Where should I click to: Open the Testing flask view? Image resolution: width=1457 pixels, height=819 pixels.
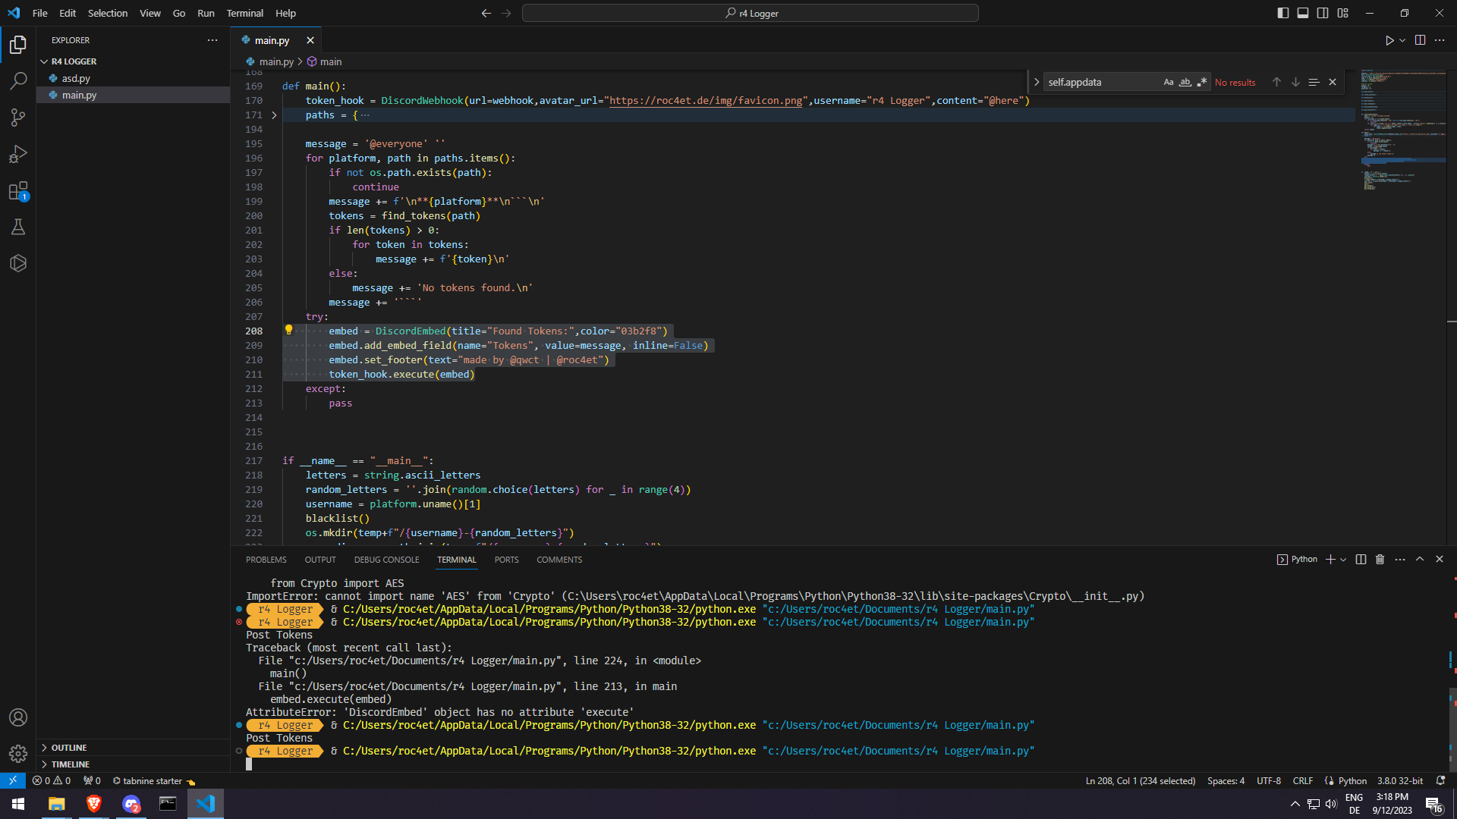pos(18,227)
